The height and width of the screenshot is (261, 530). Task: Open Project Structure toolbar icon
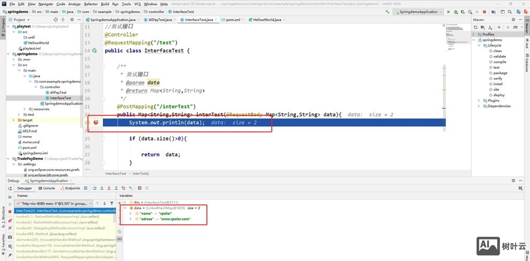click(x=493, y=12)
